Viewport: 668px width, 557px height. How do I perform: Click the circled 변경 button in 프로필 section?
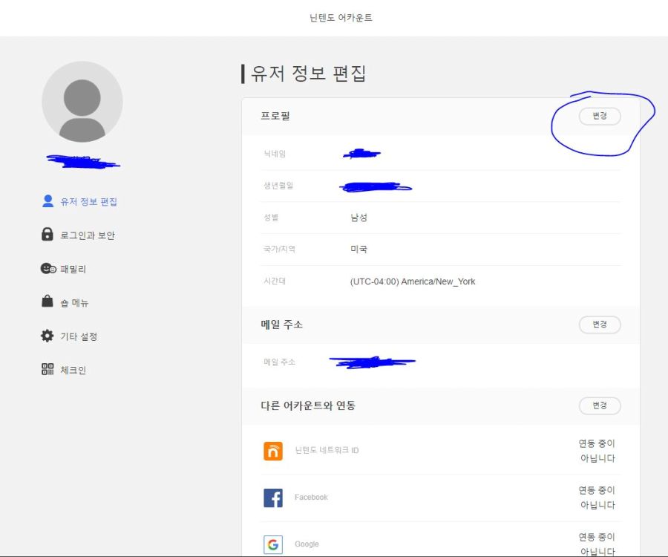click(x=600, y=117)
